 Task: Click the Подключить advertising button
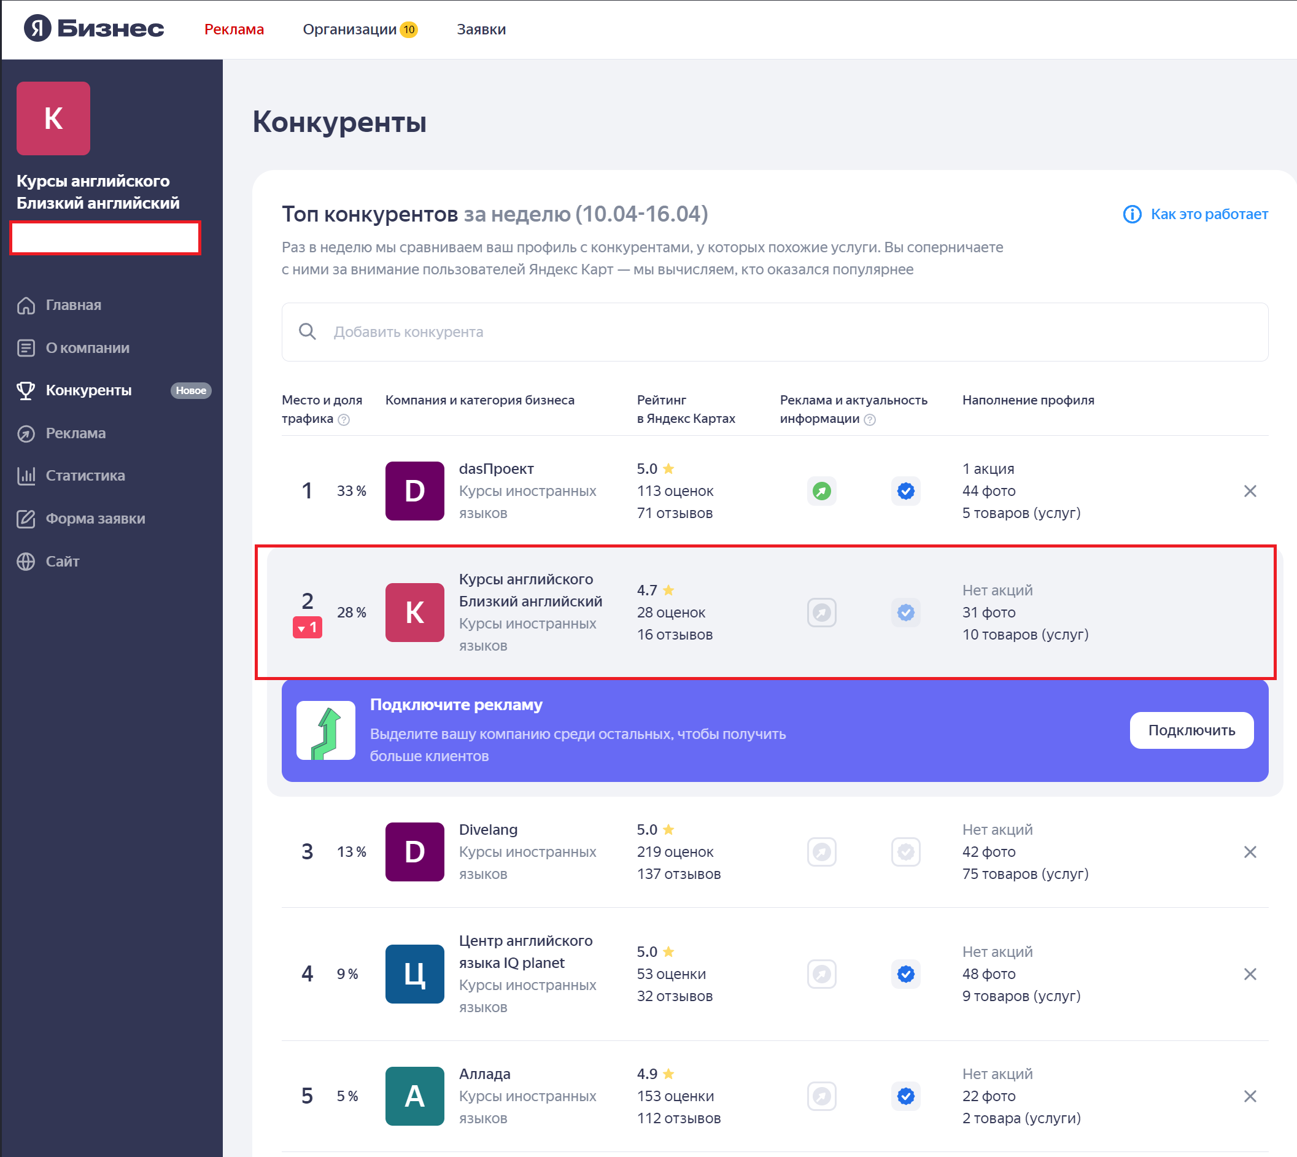1191,730
